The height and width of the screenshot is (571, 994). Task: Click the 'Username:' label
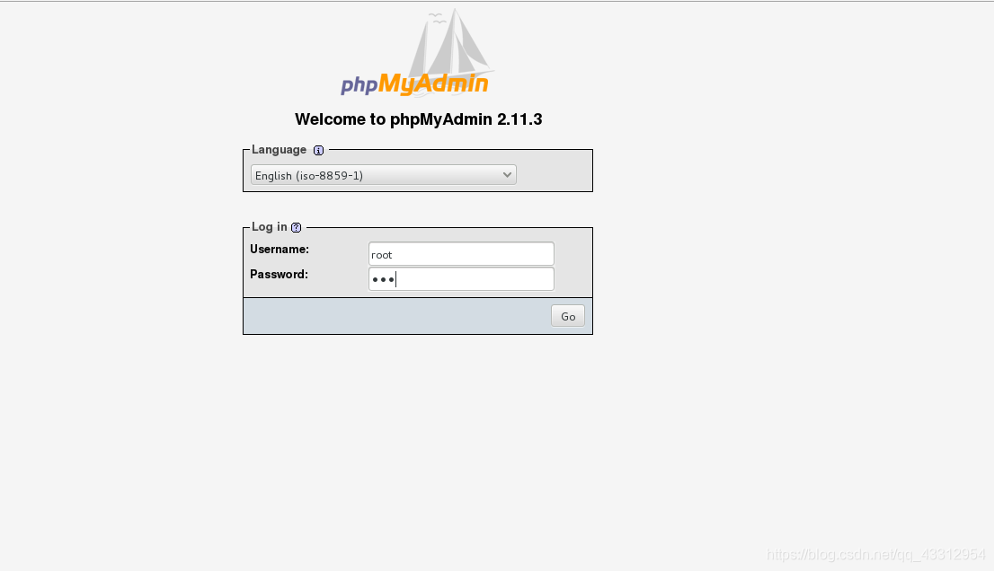[280, 250]
